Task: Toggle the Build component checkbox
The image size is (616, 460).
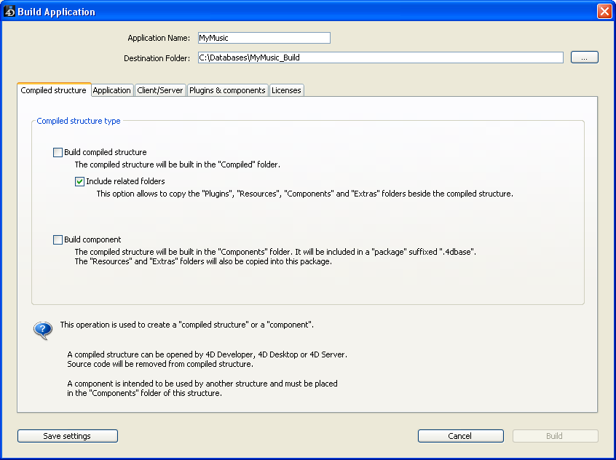Action: point(58,239)
